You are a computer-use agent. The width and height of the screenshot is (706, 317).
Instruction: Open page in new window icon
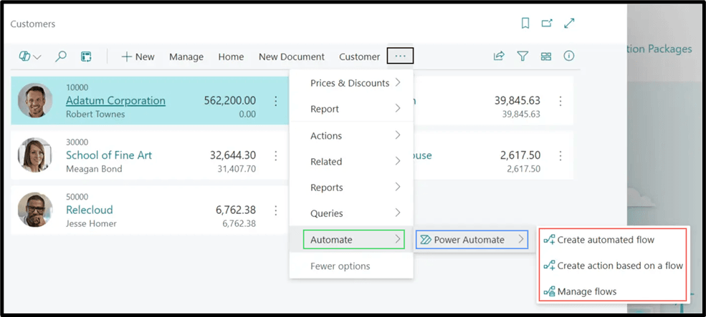547,24
